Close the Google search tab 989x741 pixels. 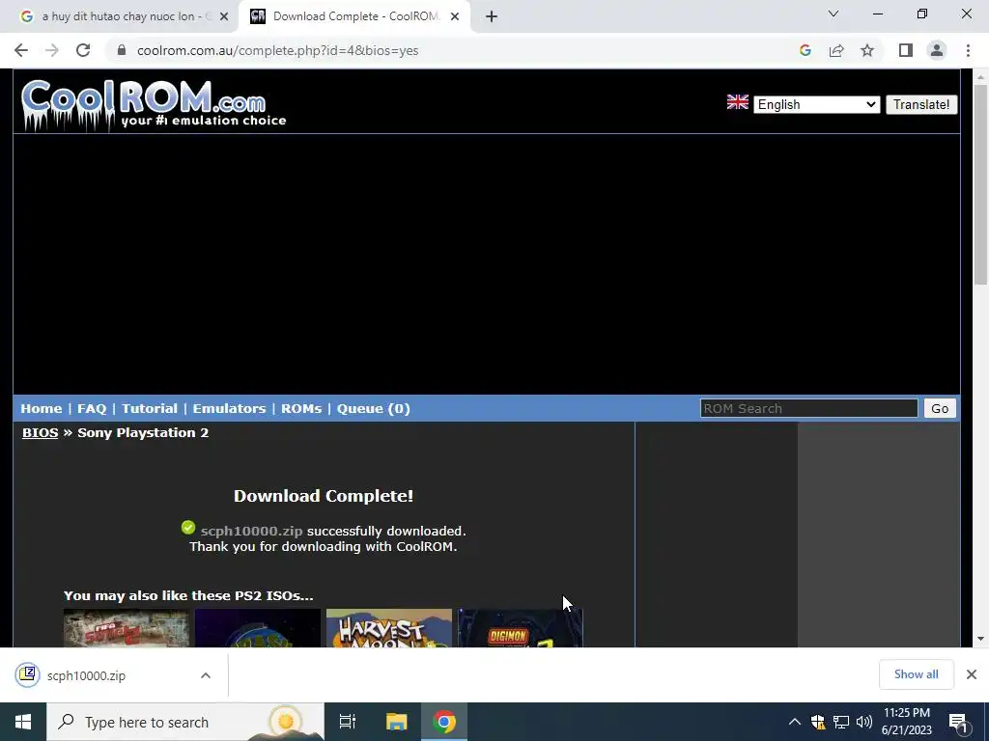(224, 16)
